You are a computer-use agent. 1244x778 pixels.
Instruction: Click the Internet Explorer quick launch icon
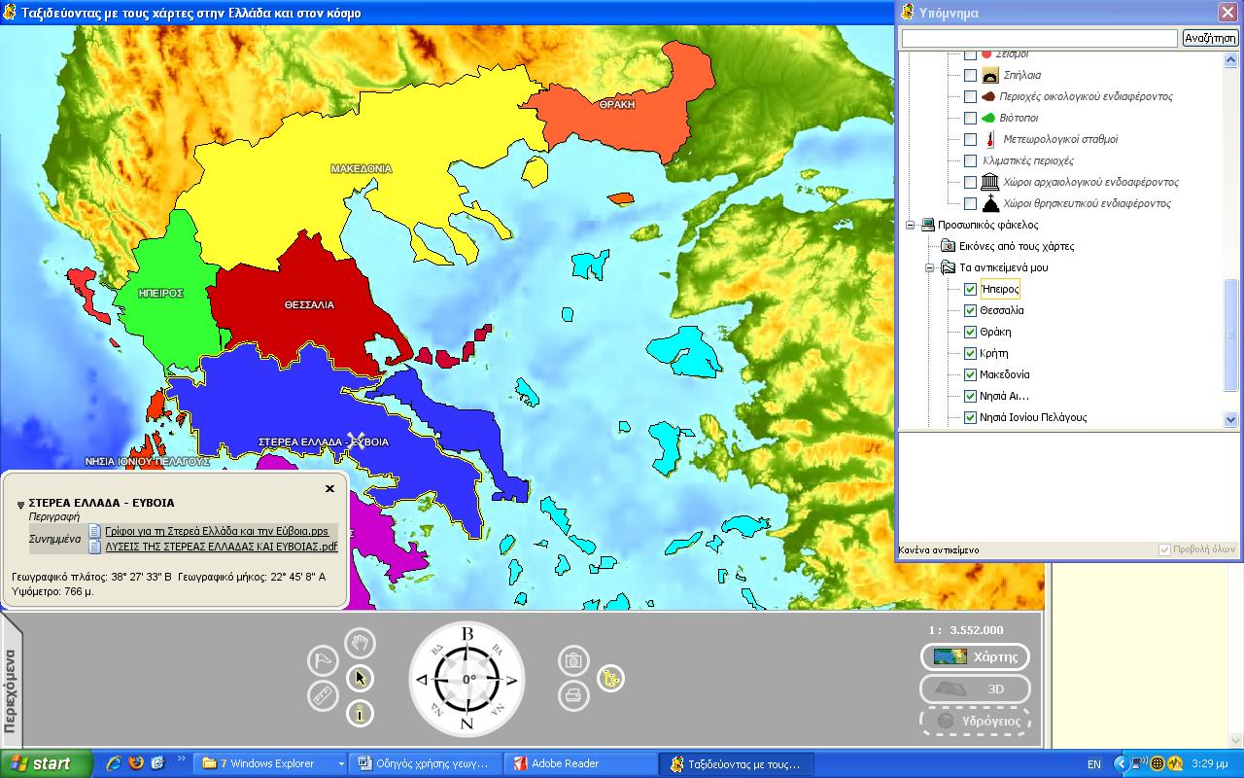point(114,763)
